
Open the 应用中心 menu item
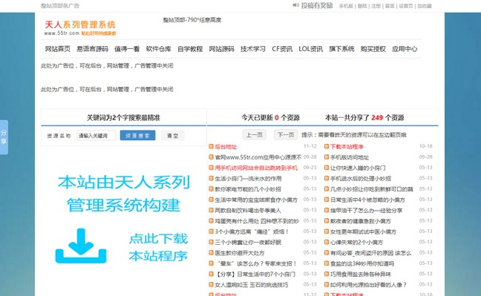pyautogui.click(x=405, y=49)
